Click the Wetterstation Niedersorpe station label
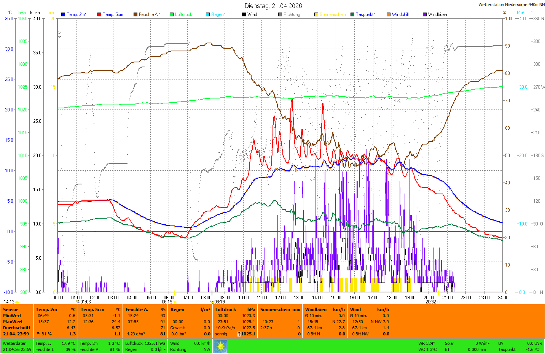The height and width of the screenshot is (354, 545). (511, 5)
